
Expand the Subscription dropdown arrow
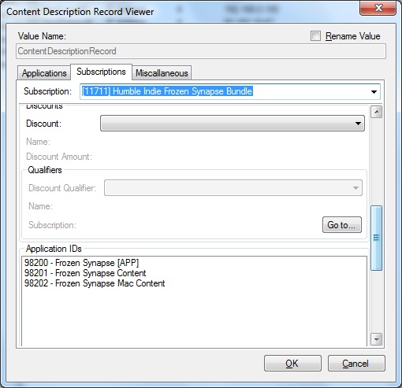click(374, 92)
